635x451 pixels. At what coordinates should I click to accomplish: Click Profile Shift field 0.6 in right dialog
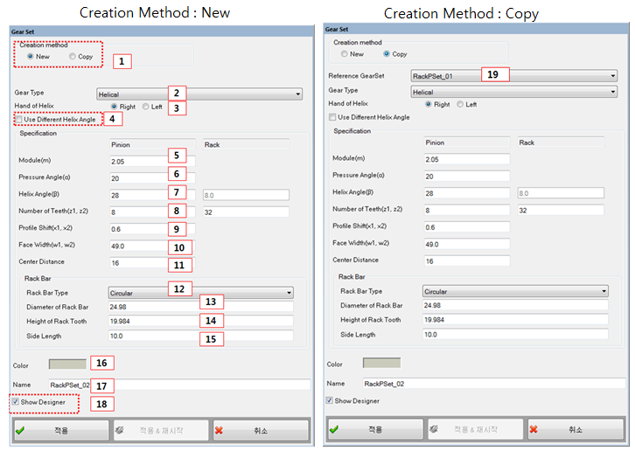tap(466, 227)
